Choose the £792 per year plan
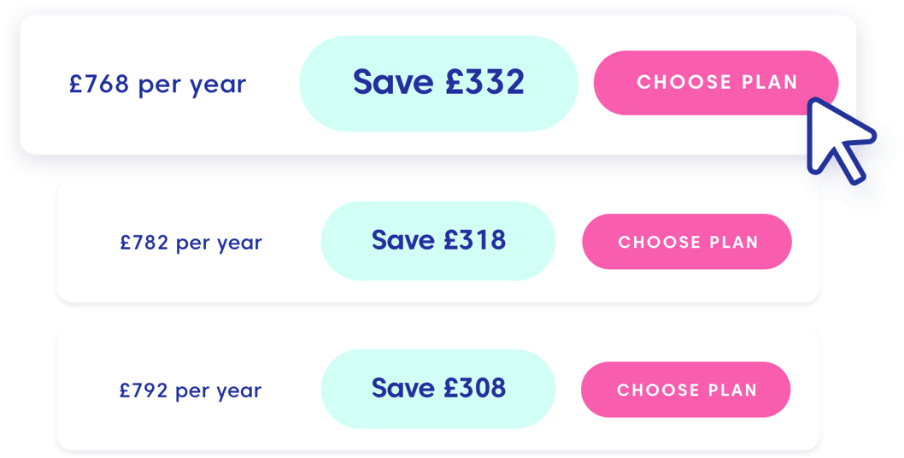 [x=686, y=390]
